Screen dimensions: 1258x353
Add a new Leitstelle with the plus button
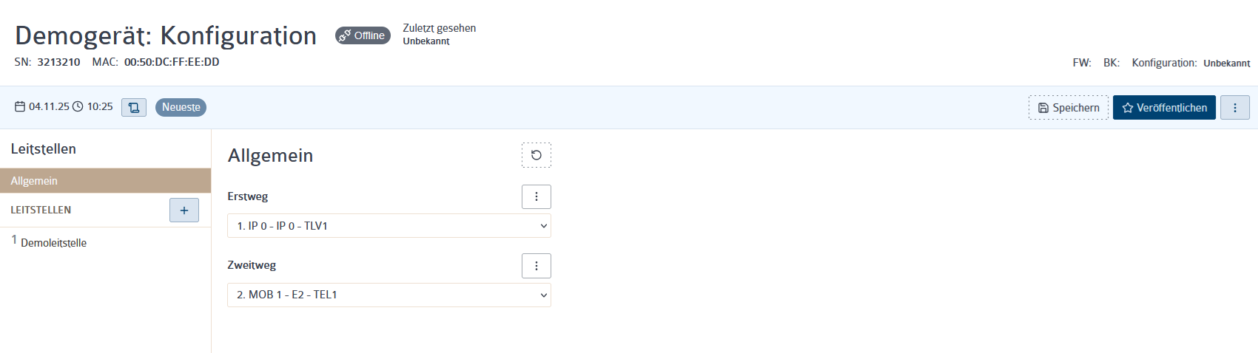(184, 210)
